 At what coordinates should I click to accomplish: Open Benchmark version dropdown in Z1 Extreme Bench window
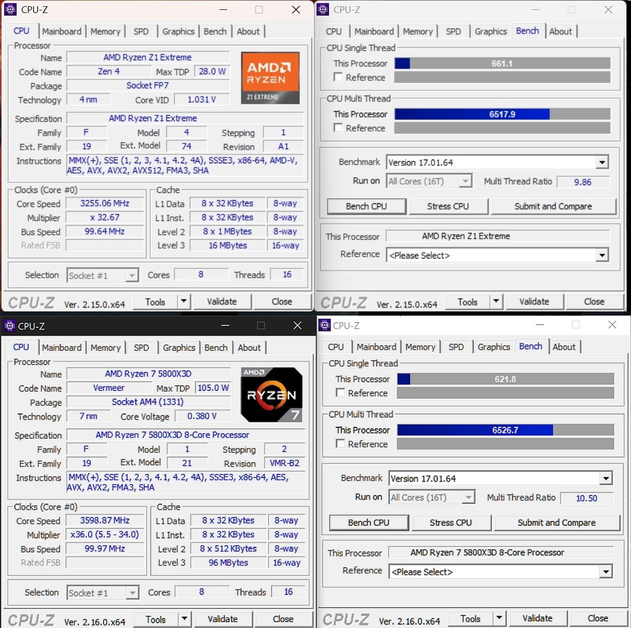point(602,162)
